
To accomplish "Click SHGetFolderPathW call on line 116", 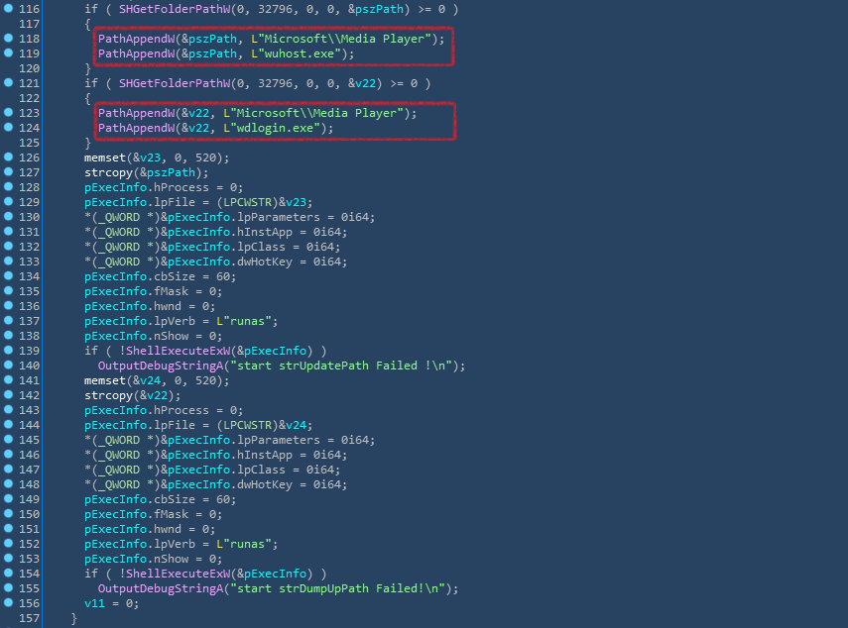I will 175,9.
